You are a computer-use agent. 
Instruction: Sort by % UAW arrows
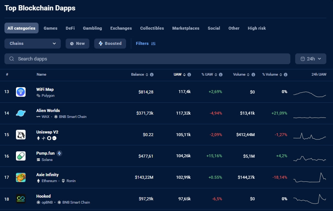(x=216, y=75)
